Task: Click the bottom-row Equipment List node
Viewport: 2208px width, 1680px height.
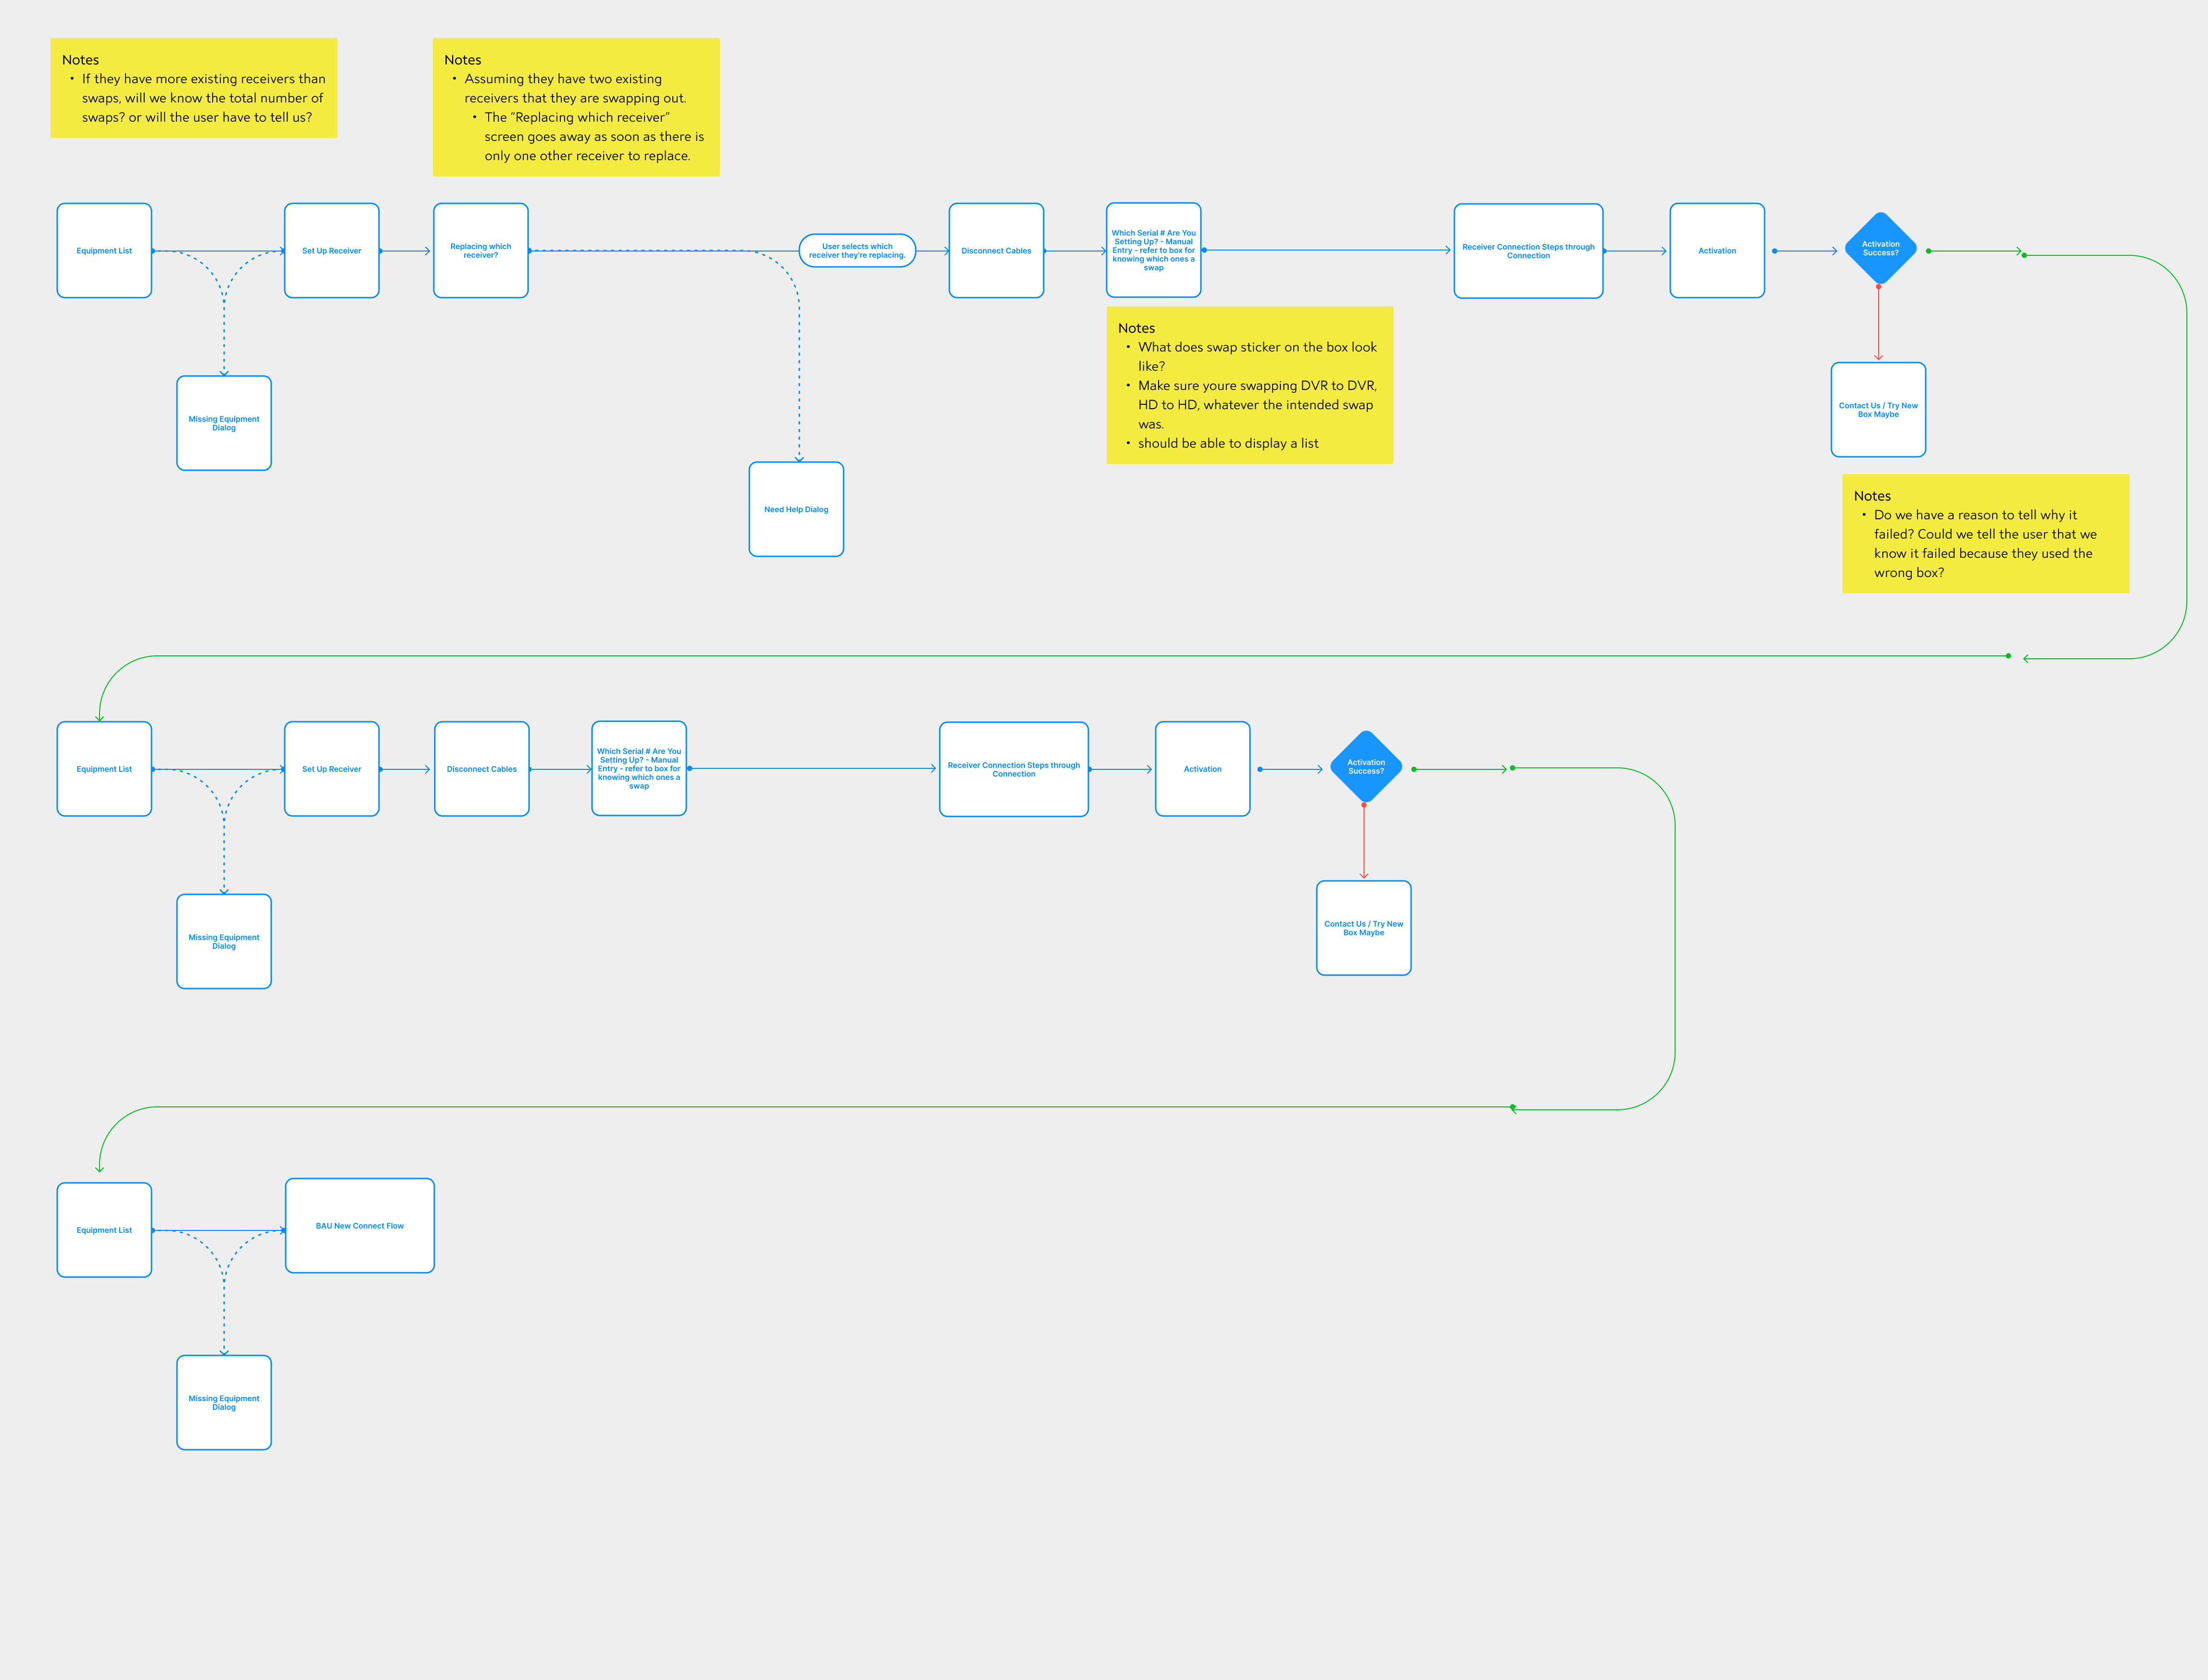Action: tap(104, 1230)
